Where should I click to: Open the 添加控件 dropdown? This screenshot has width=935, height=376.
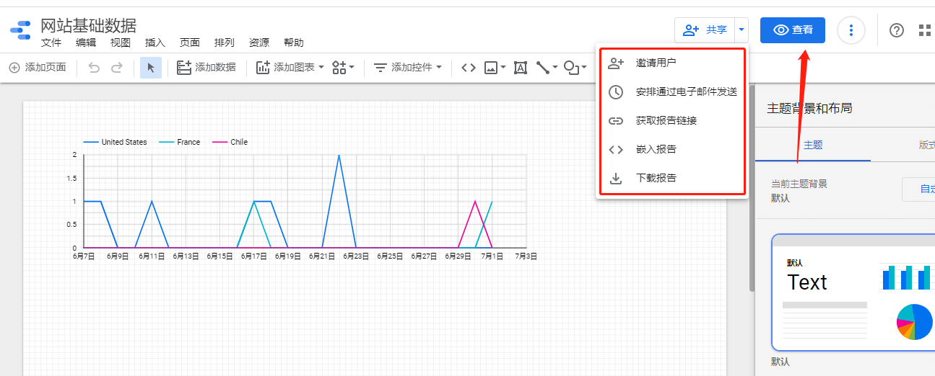[x=408, y=68]
